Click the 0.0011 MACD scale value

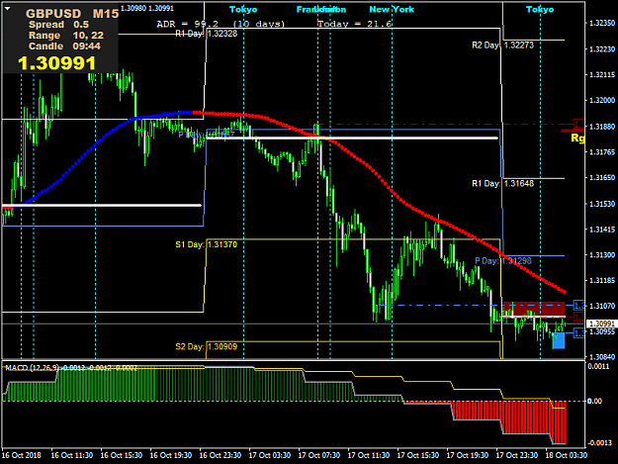click(598, 367)
